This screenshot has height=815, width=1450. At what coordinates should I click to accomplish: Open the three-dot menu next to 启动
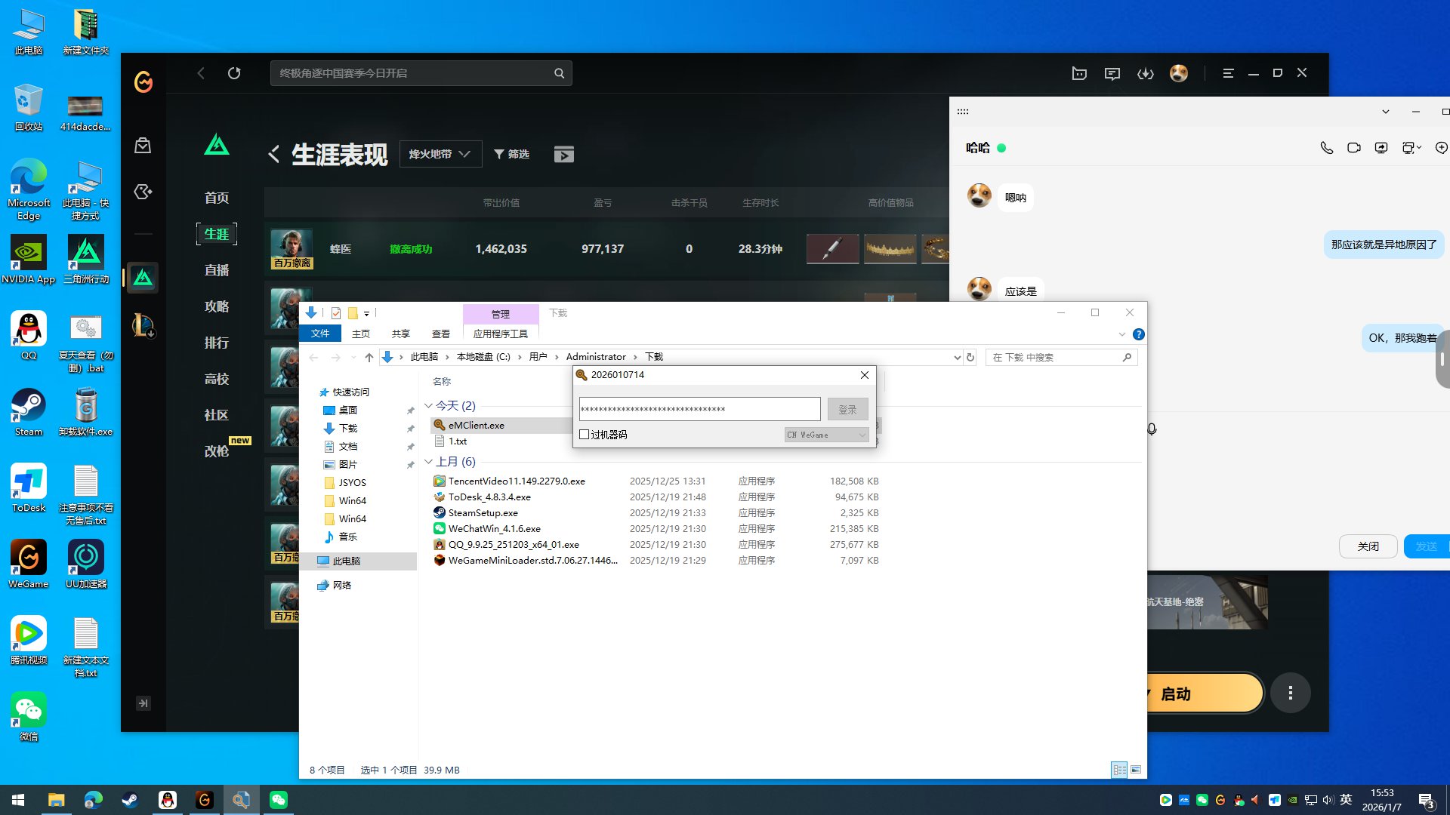pos(1290,693)
